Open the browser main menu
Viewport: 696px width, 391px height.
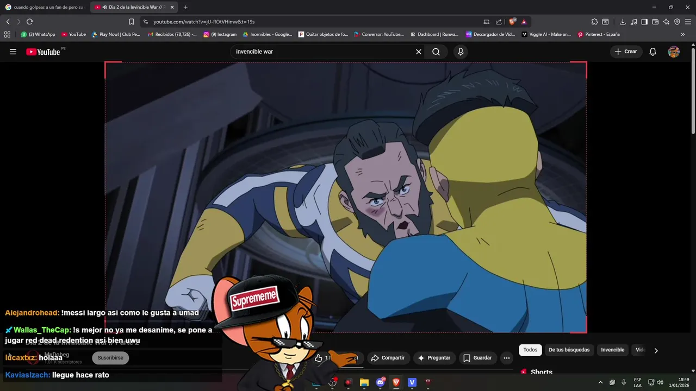[688, 22]
